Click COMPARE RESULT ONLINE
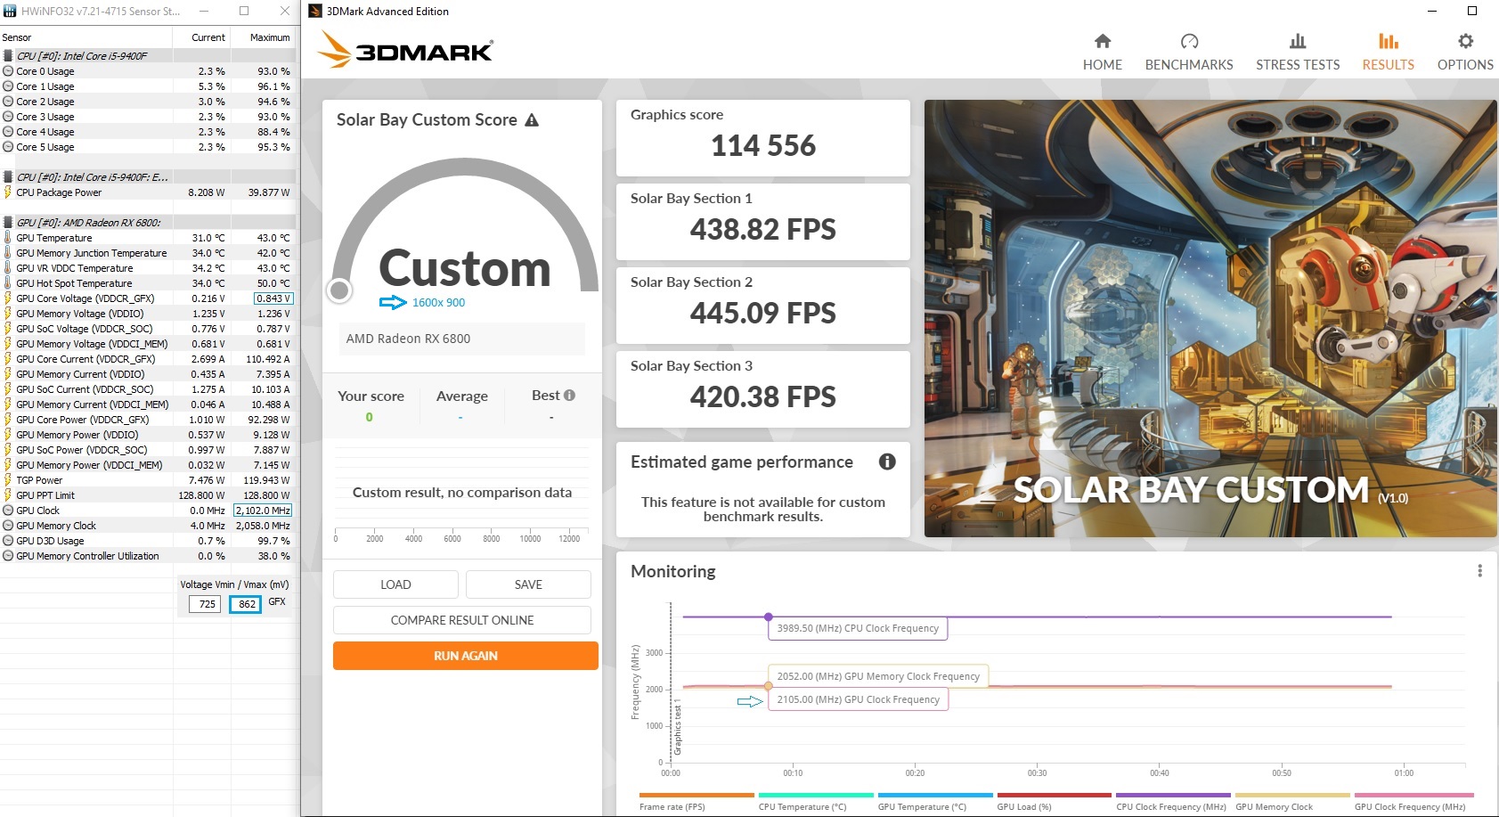 coord(462,620)
